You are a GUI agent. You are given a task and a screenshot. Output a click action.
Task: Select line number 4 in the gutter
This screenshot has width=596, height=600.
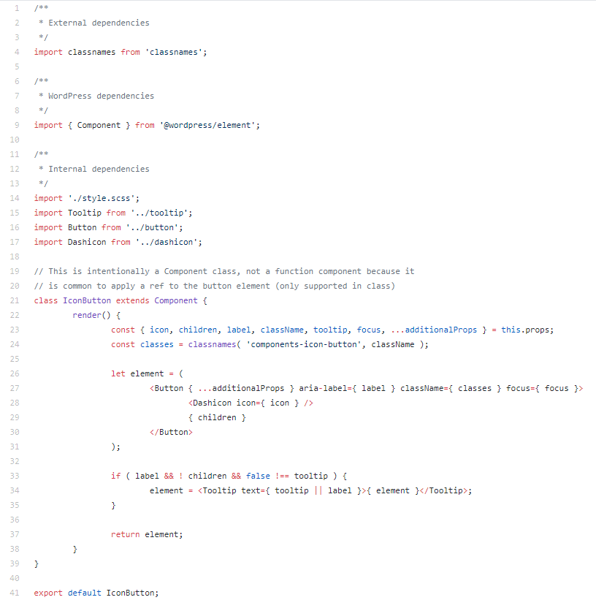(17, 52)
